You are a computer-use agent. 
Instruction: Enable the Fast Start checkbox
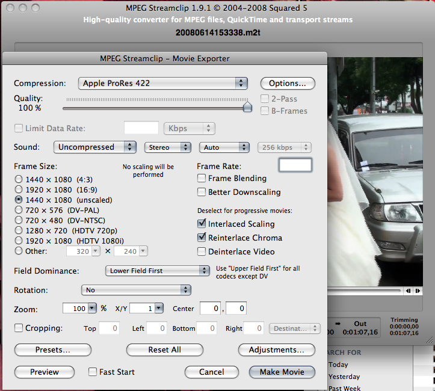pyautogui.click(x=93, y=372)
